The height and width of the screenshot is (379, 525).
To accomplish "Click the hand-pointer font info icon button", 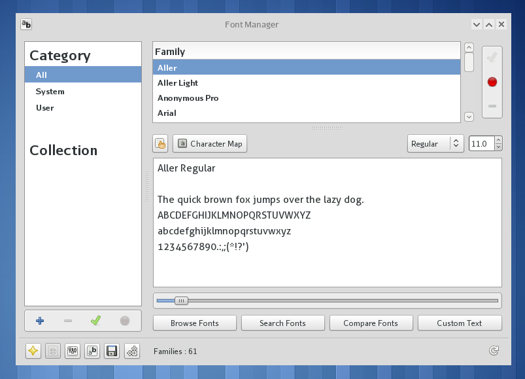I will point(160,144).
